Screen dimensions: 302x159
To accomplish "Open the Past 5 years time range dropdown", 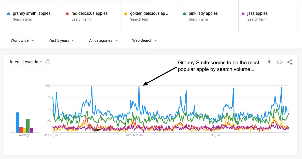I will pyautogui.click(x=61, y=40).
